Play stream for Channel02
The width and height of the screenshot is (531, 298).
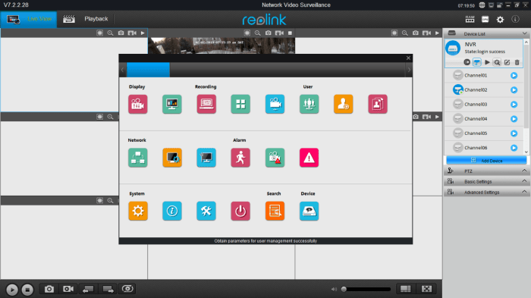[x=514, y=90]
